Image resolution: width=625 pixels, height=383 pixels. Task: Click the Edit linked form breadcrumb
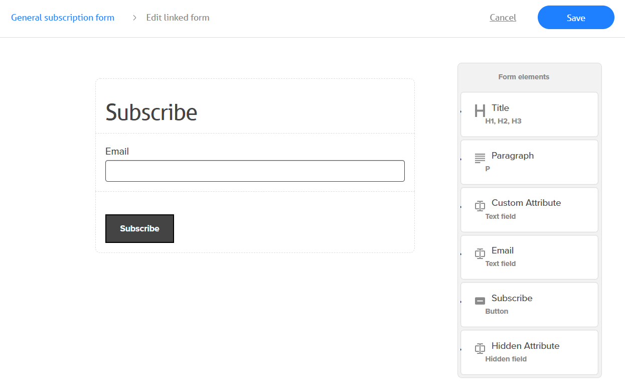pos(178,18)
